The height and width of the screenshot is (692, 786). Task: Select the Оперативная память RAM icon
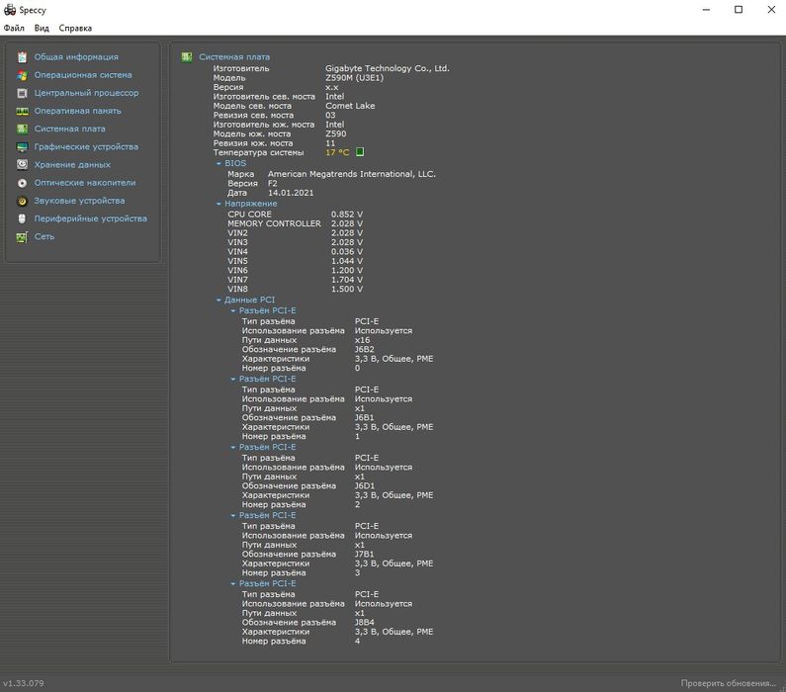(22, 112)
